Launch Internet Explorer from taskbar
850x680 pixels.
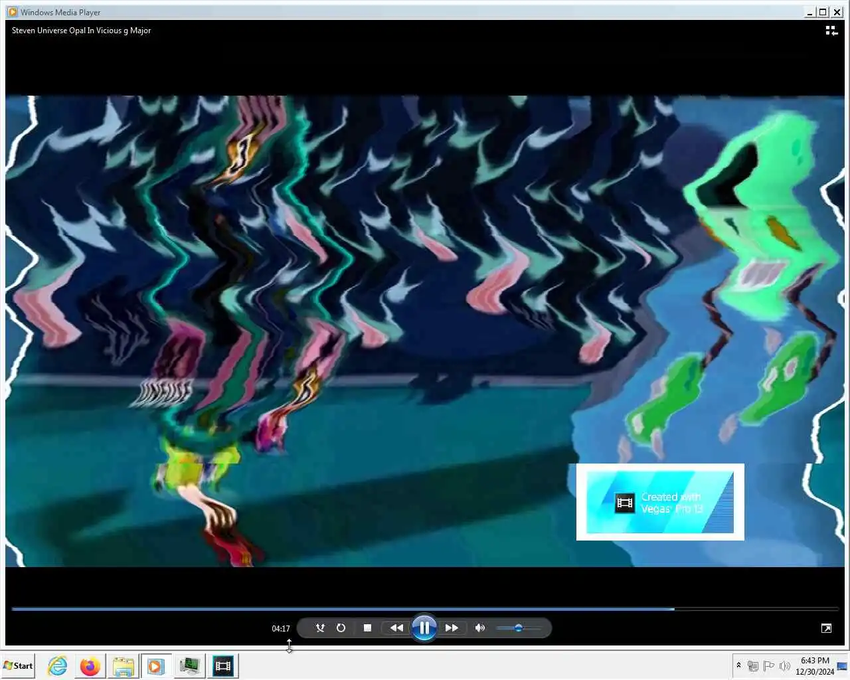pyautogui.click(x=58, y=665)
